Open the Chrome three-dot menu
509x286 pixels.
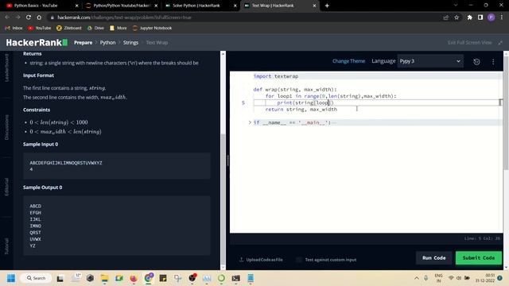(502, 17)
